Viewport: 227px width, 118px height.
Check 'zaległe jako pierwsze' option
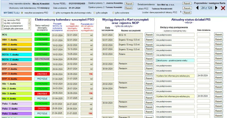point(2,29)
